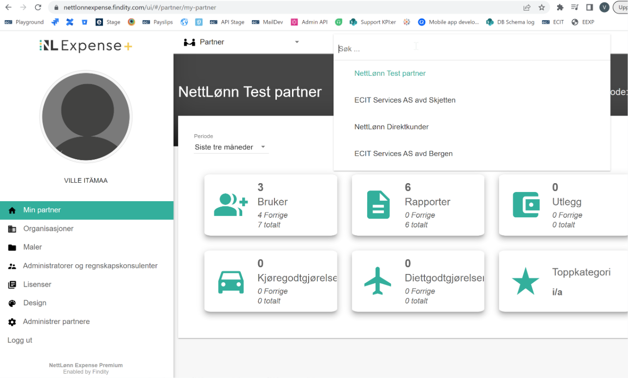Click the home icon beside Min partner
This screenshot has height=378, width=628.
coord(12,210)
